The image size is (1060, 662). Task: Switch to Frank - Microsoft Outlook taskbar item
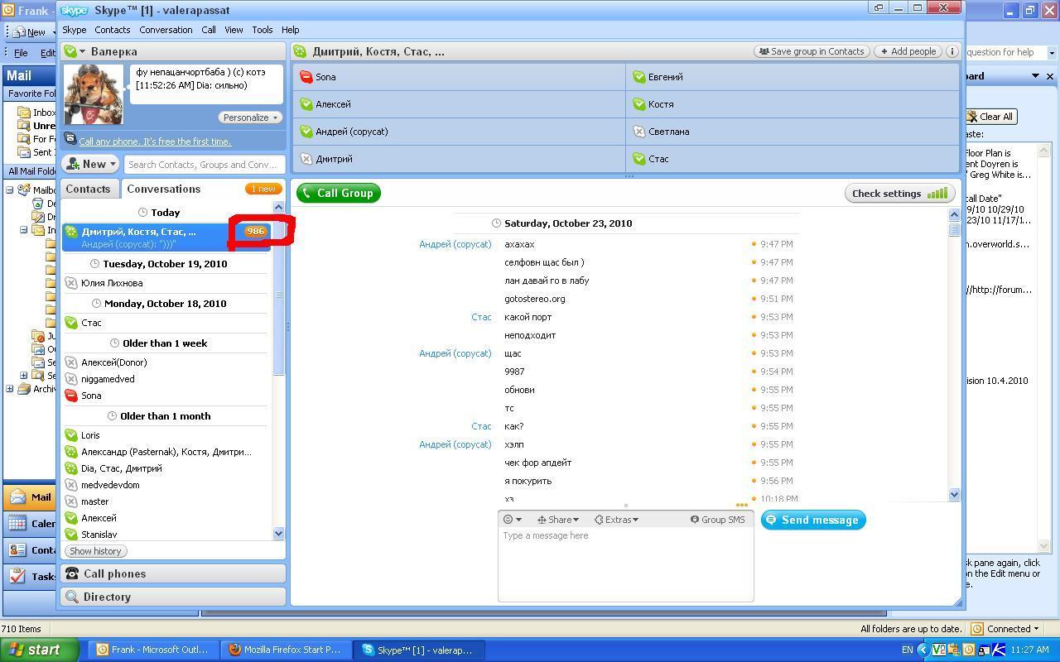pos(152,650)
